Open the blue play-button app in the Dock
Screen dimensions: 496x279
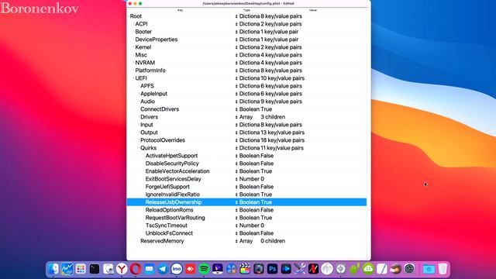[x=286, y=269]
